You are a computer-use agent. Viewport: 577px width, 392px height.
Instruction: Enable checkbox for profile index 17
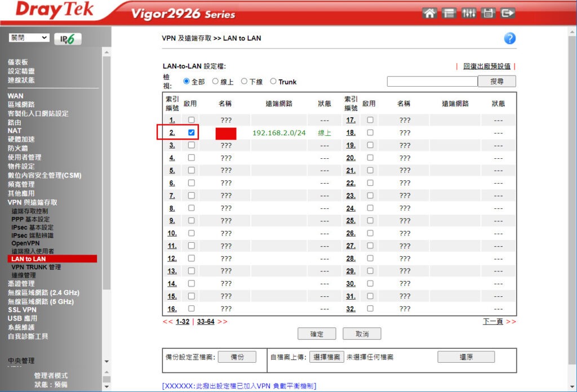(370, 120)
